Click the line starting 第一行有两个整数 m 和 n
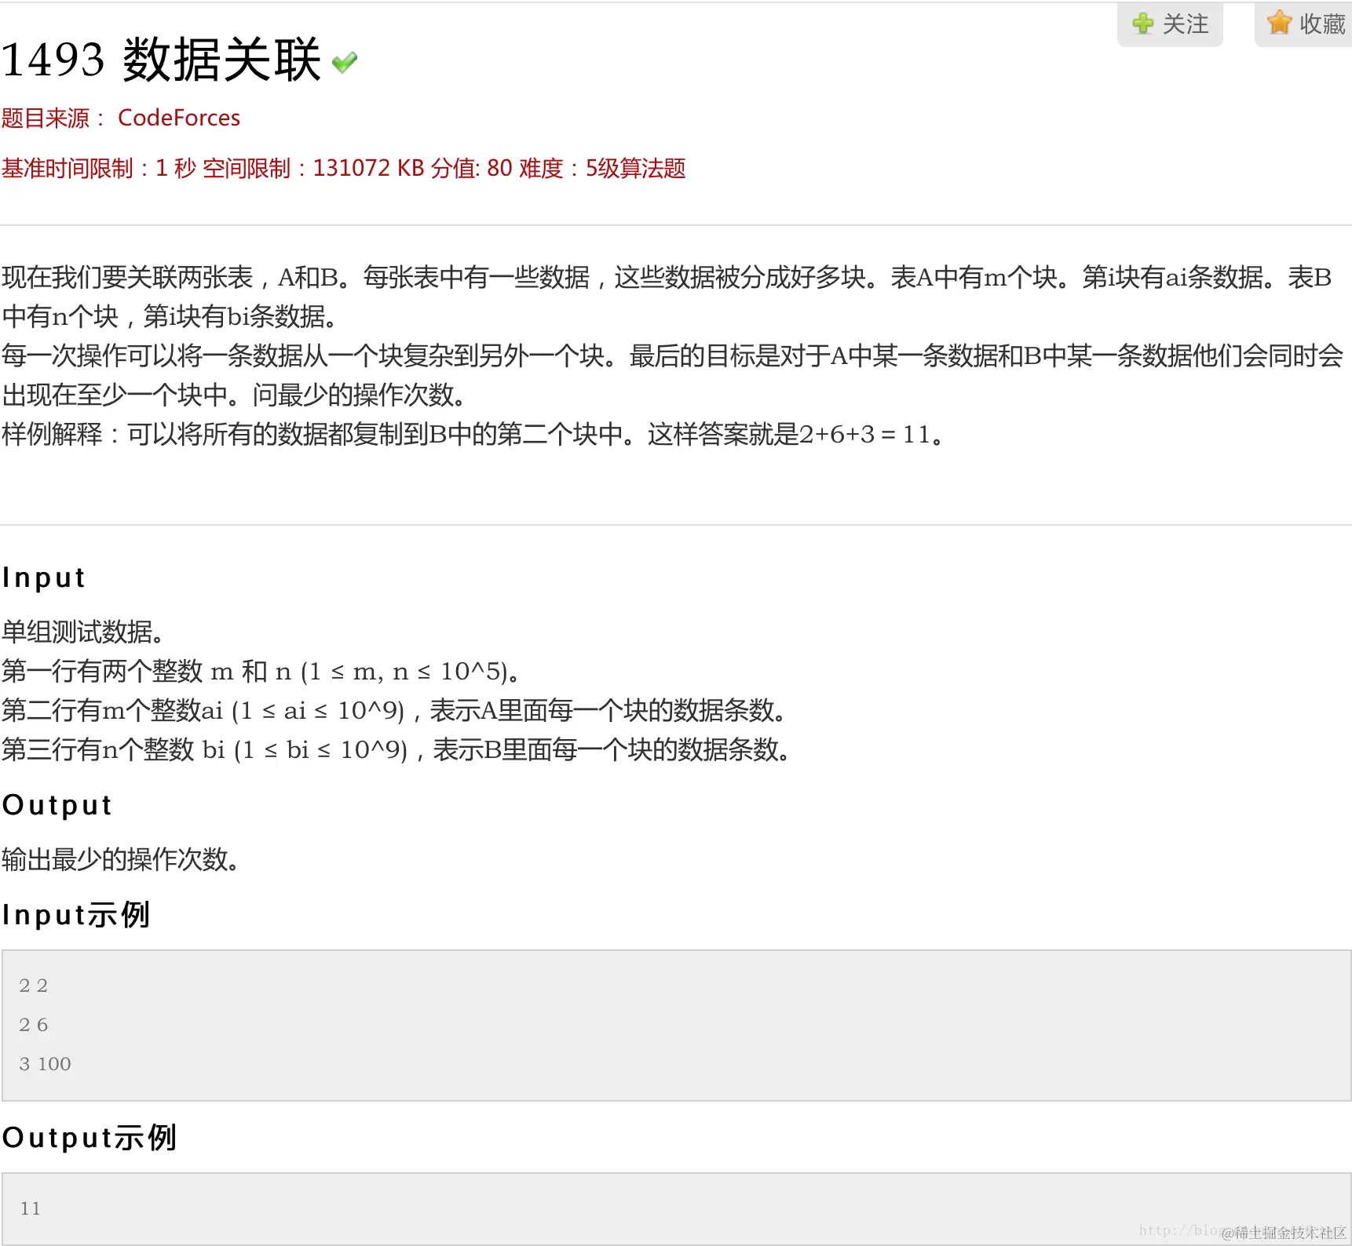The image size is (1352, 1246). coord(261,671)
